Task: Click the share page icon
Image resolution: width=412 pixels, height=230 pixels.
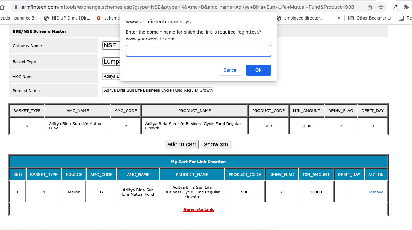Action: click(370, 7)
